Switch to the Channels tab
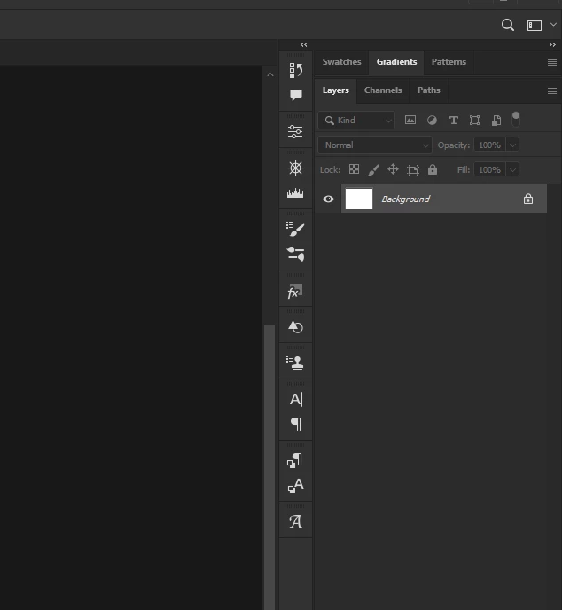The height and width of the screenshot is (610, 562). point(383,90)
